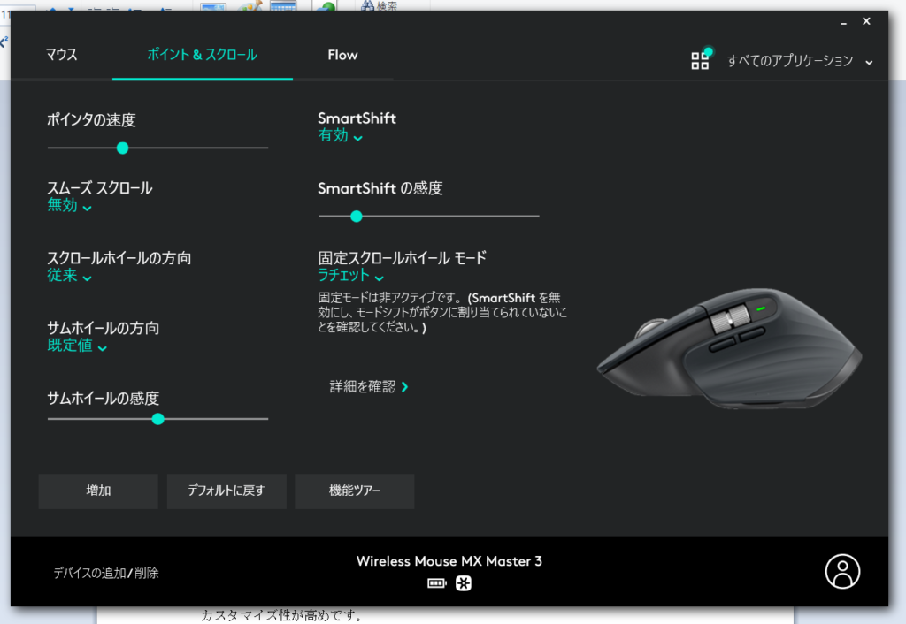Image resolution: width=906 pixels, height=624 pixels.
Task: Minimize the Logicool Options window
Action: click(x=843, y=22)
